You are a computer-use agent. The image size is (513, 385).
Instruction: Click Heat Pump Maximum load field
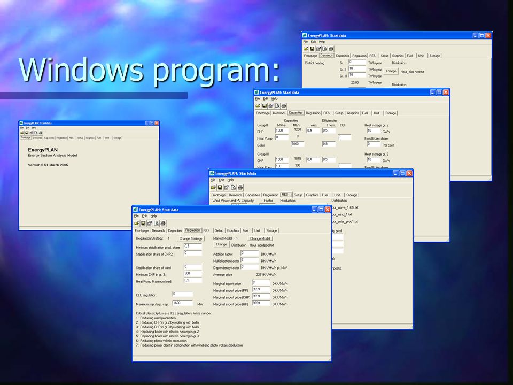tap(193, 280)
